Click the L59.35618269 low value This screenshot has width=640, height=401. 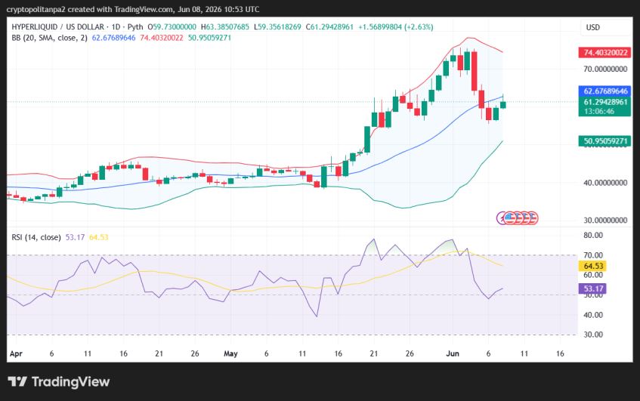click(277, 27)
